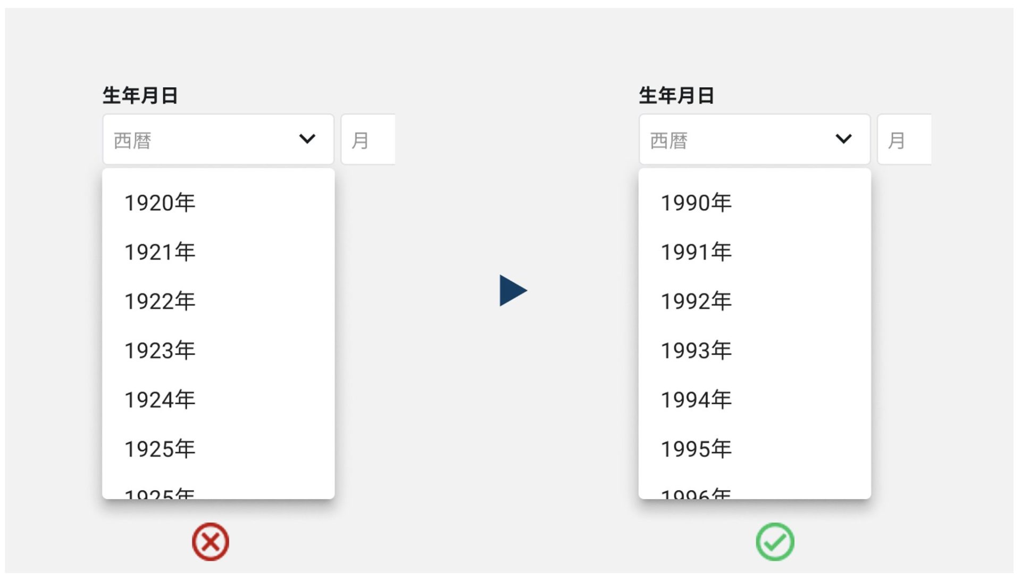
Task: Select 1921年 from the year list
Action: click(x=160, y=252)
